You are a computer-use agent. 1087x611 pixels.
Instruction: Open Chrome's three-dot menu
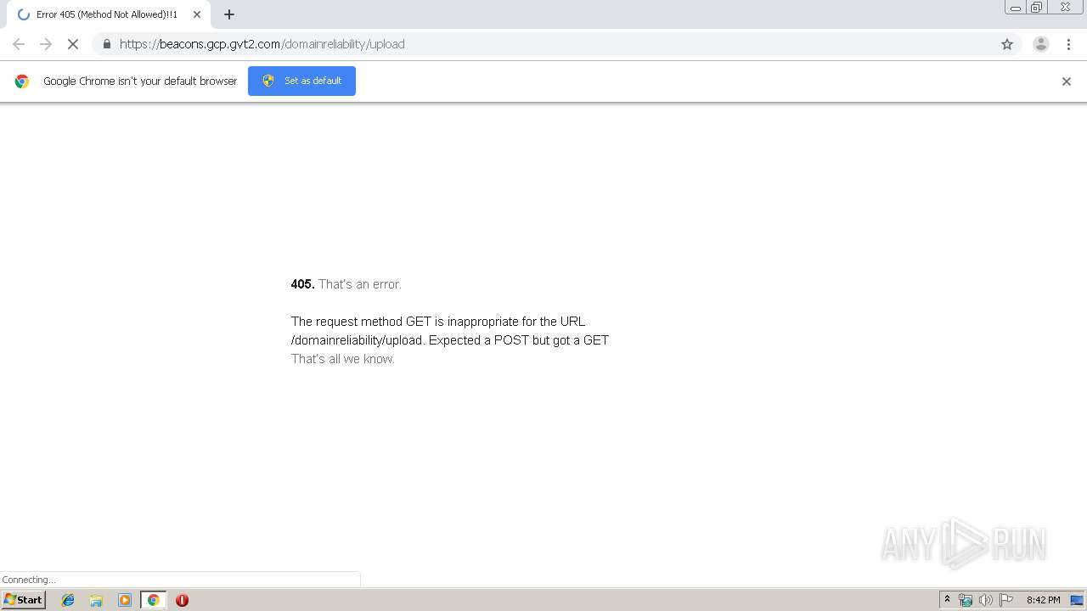pyautogui.click(x=1068, y=44)
